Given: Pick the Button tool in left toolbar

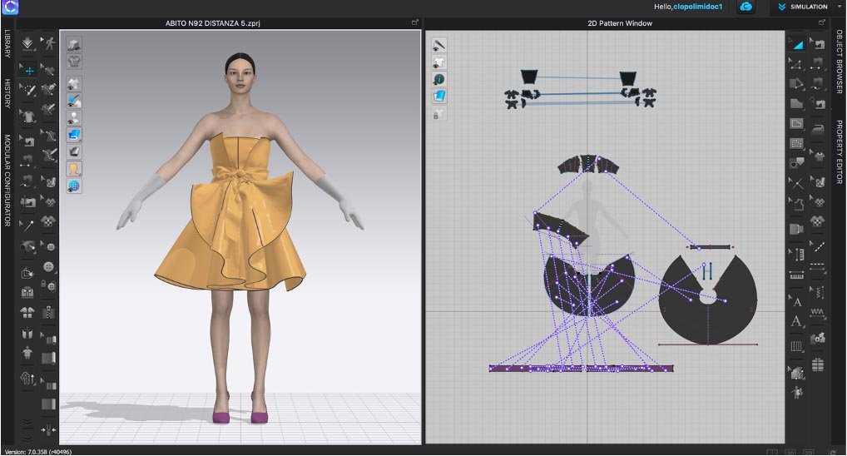Looking at the screenshot, I should pos(49,267).
